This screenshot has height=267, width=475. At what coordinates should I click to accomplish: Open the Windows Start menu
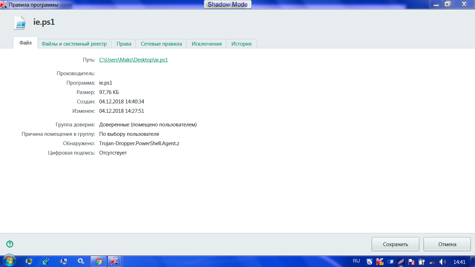tap(9, 261)
